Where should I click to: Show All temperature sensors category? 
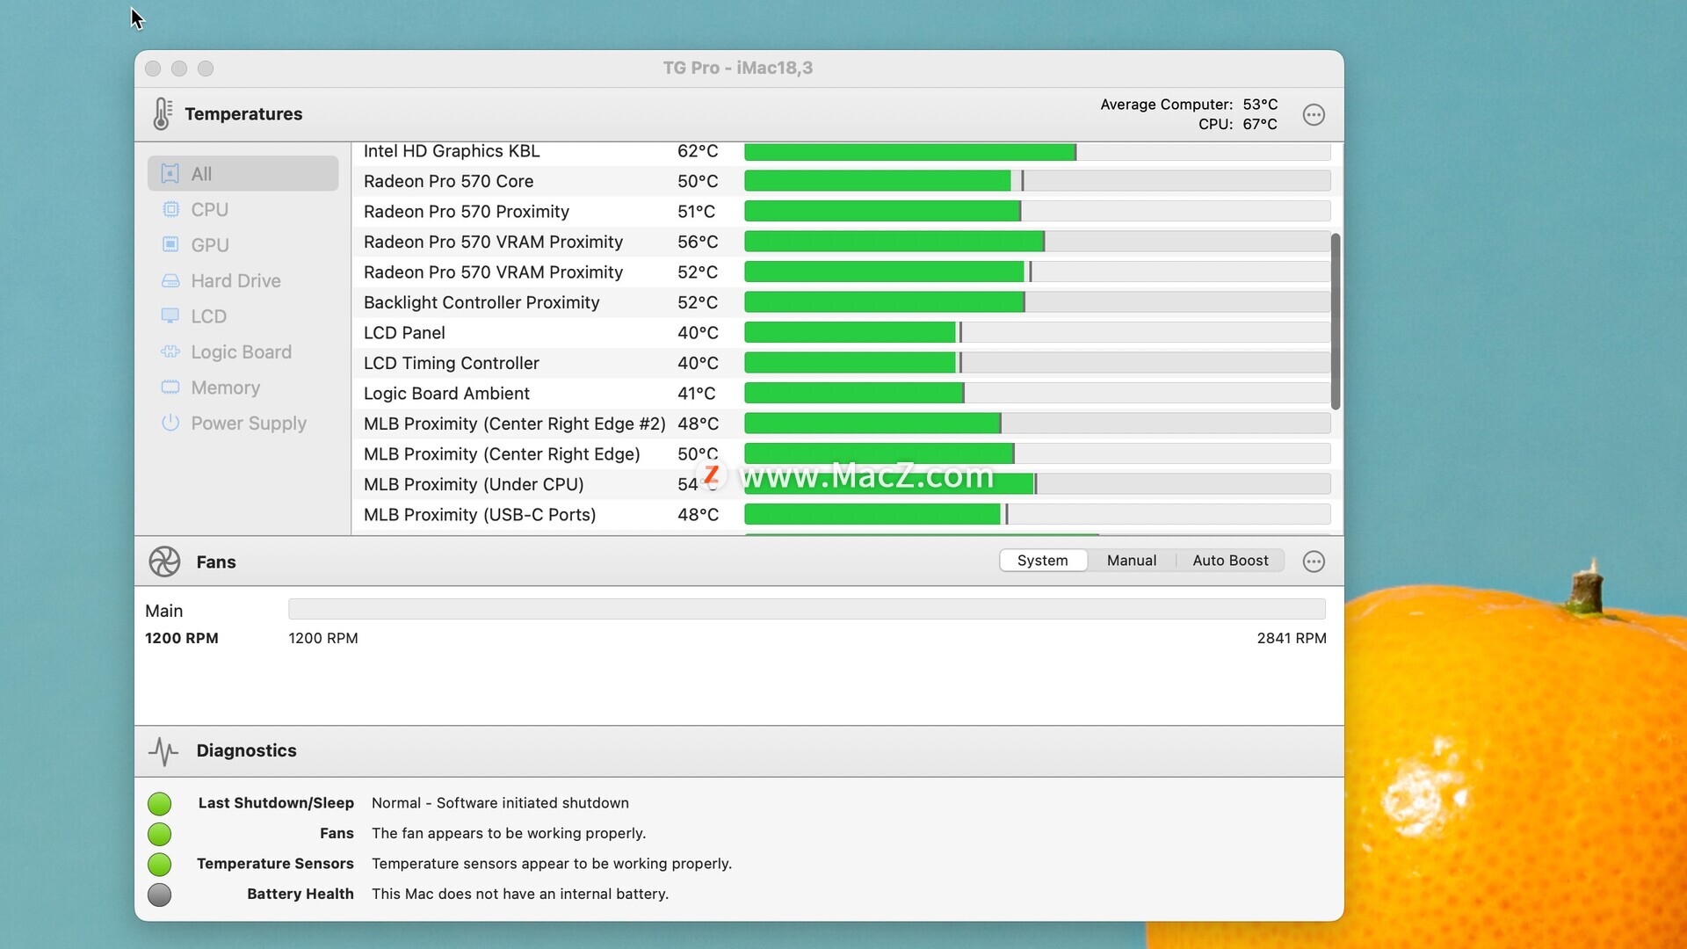click(x=243, y=174)
